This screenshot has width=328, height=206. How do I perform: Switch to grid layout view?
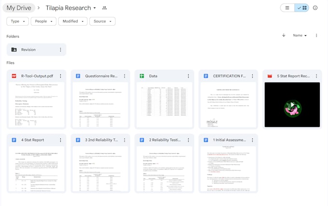pos(302,8)
